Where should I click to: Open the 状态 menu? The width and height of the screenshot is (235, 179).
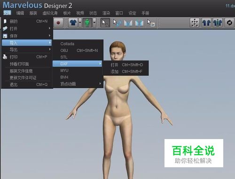pos(93,13)
